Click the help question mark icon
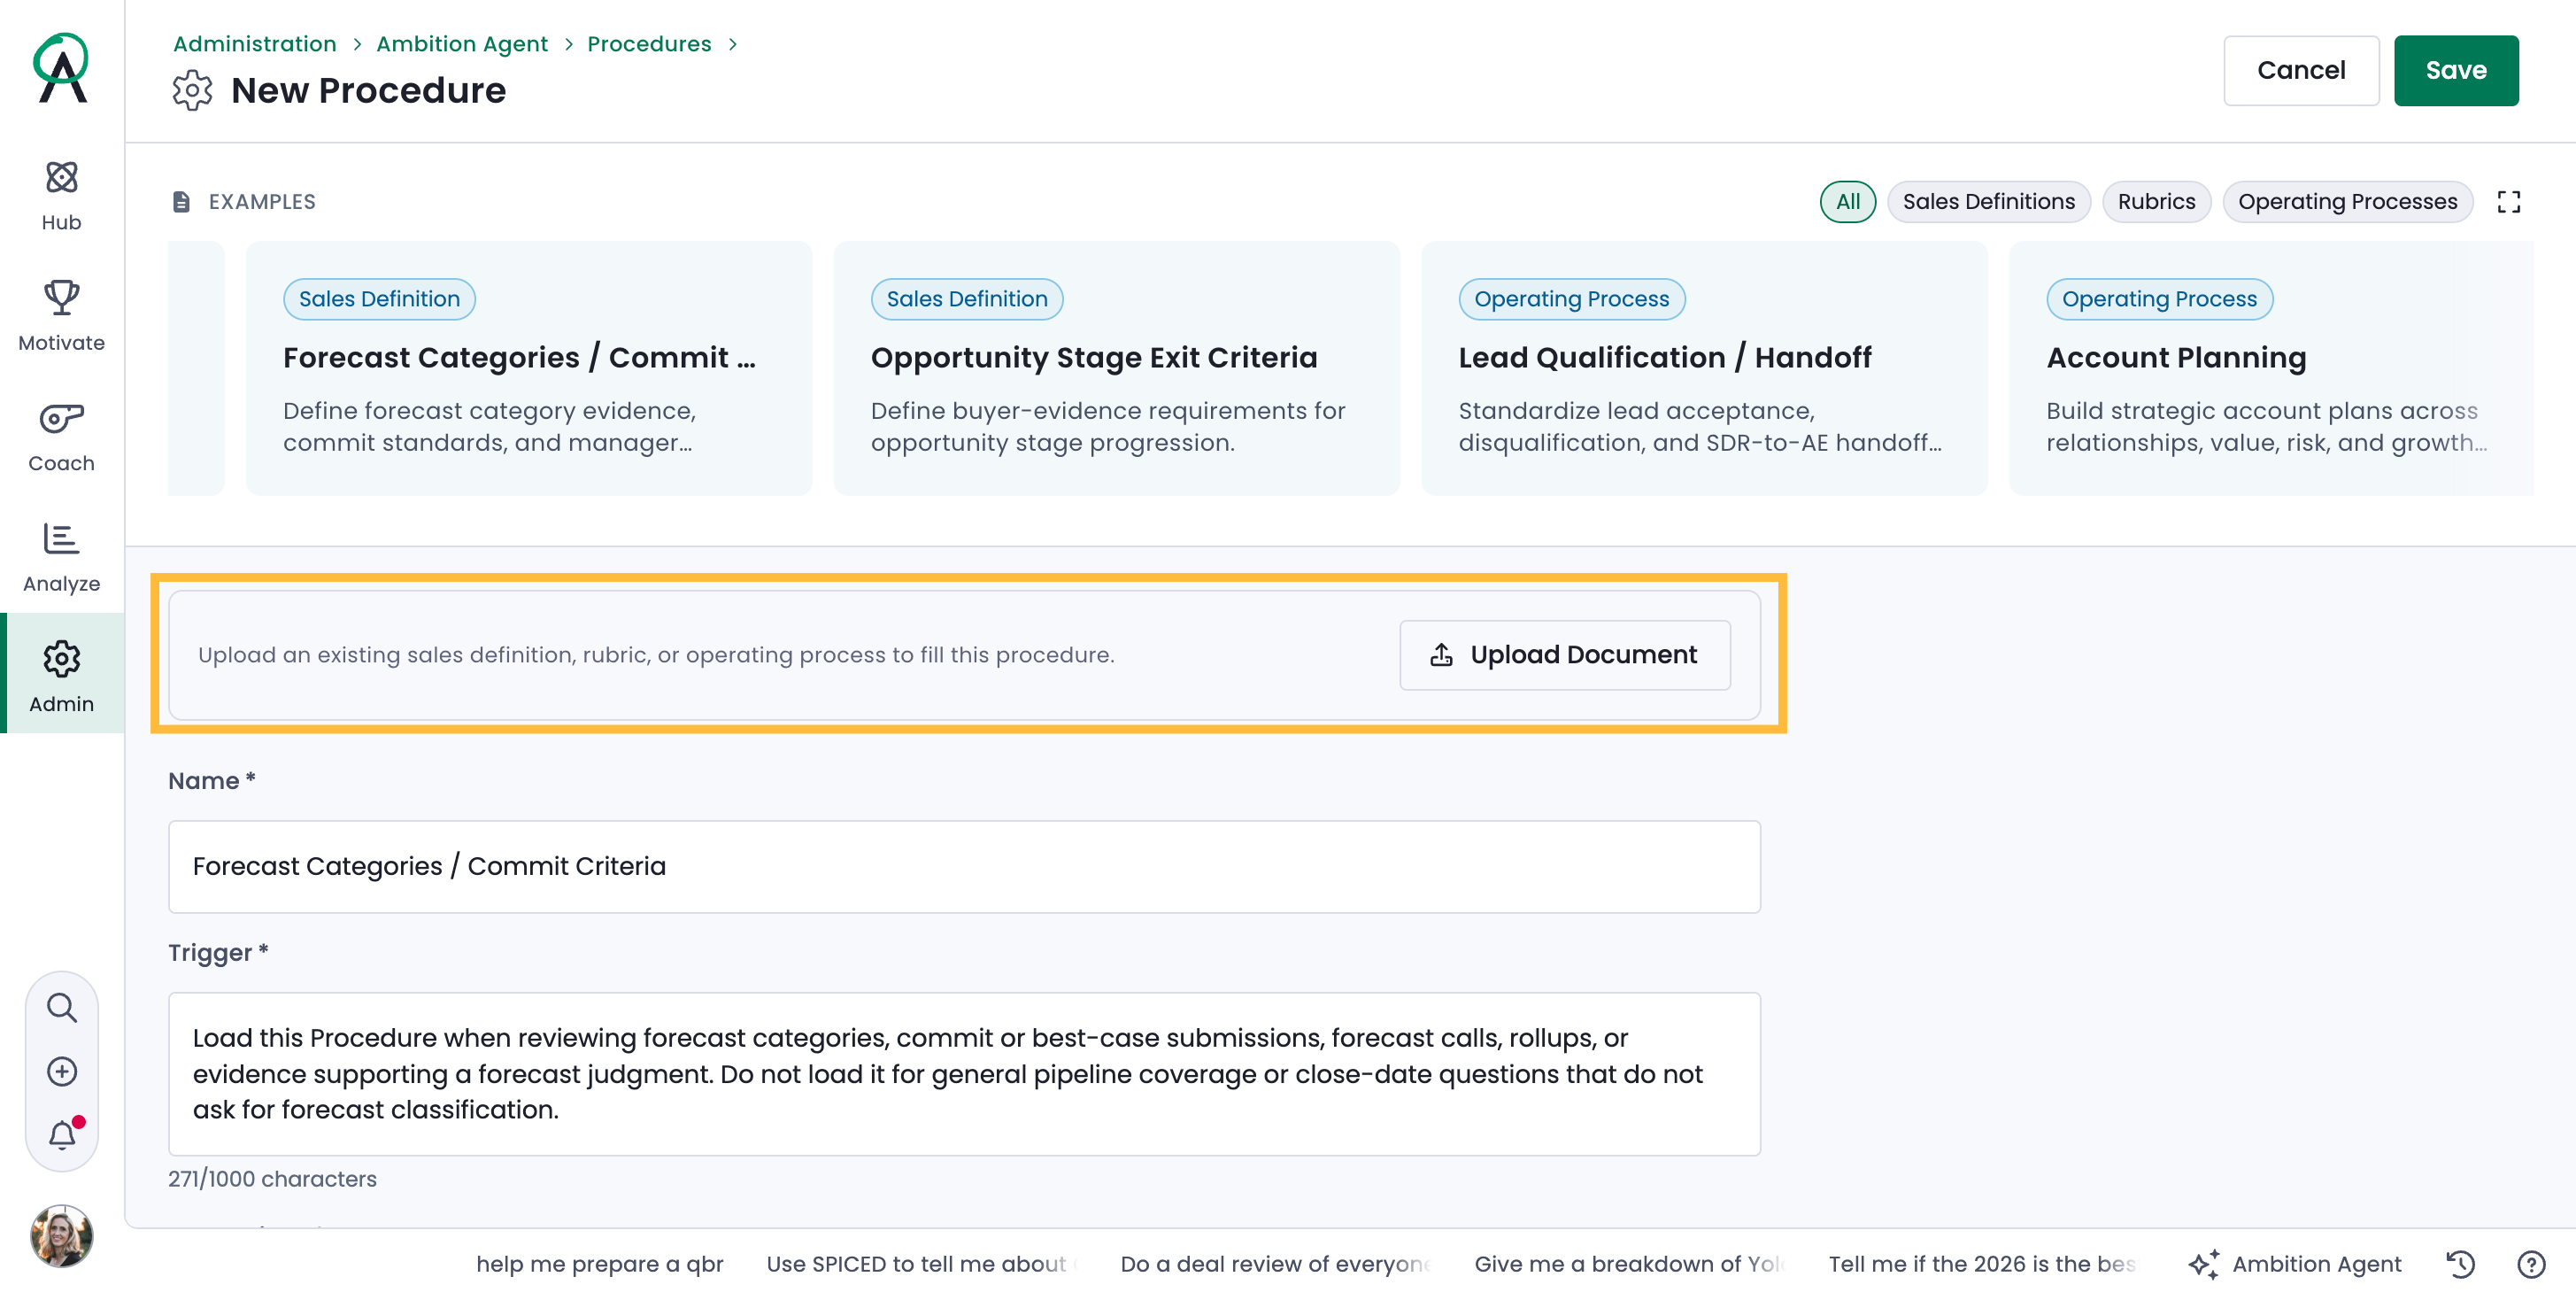 click(2531, 1264)
